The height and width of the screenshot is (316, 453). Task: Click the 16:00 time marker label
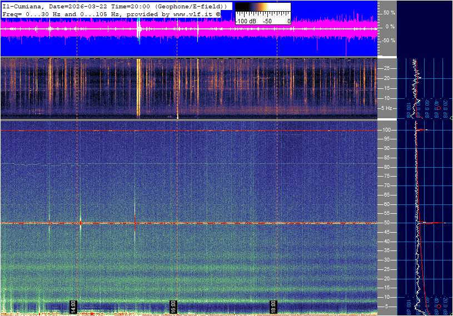[x=173, y=306]
